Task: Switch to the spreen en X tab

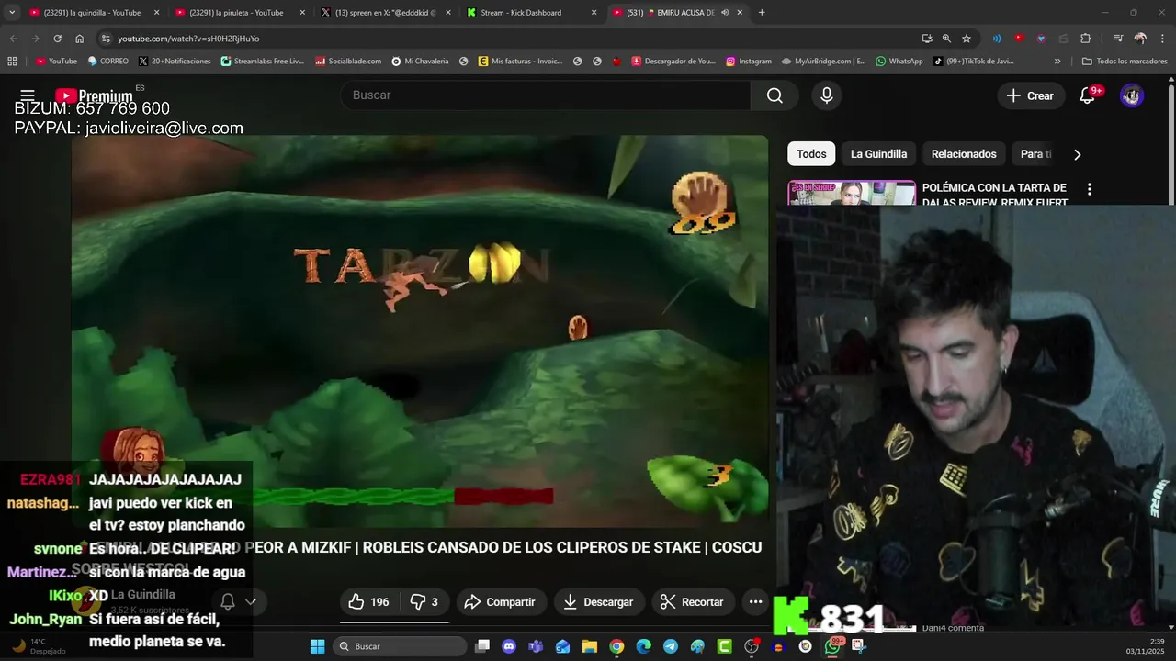Action: 384,13
